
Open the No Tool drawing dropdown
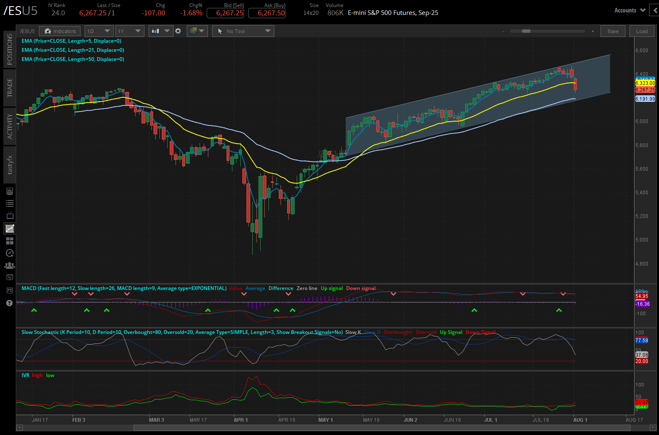[x=243, y=31]
